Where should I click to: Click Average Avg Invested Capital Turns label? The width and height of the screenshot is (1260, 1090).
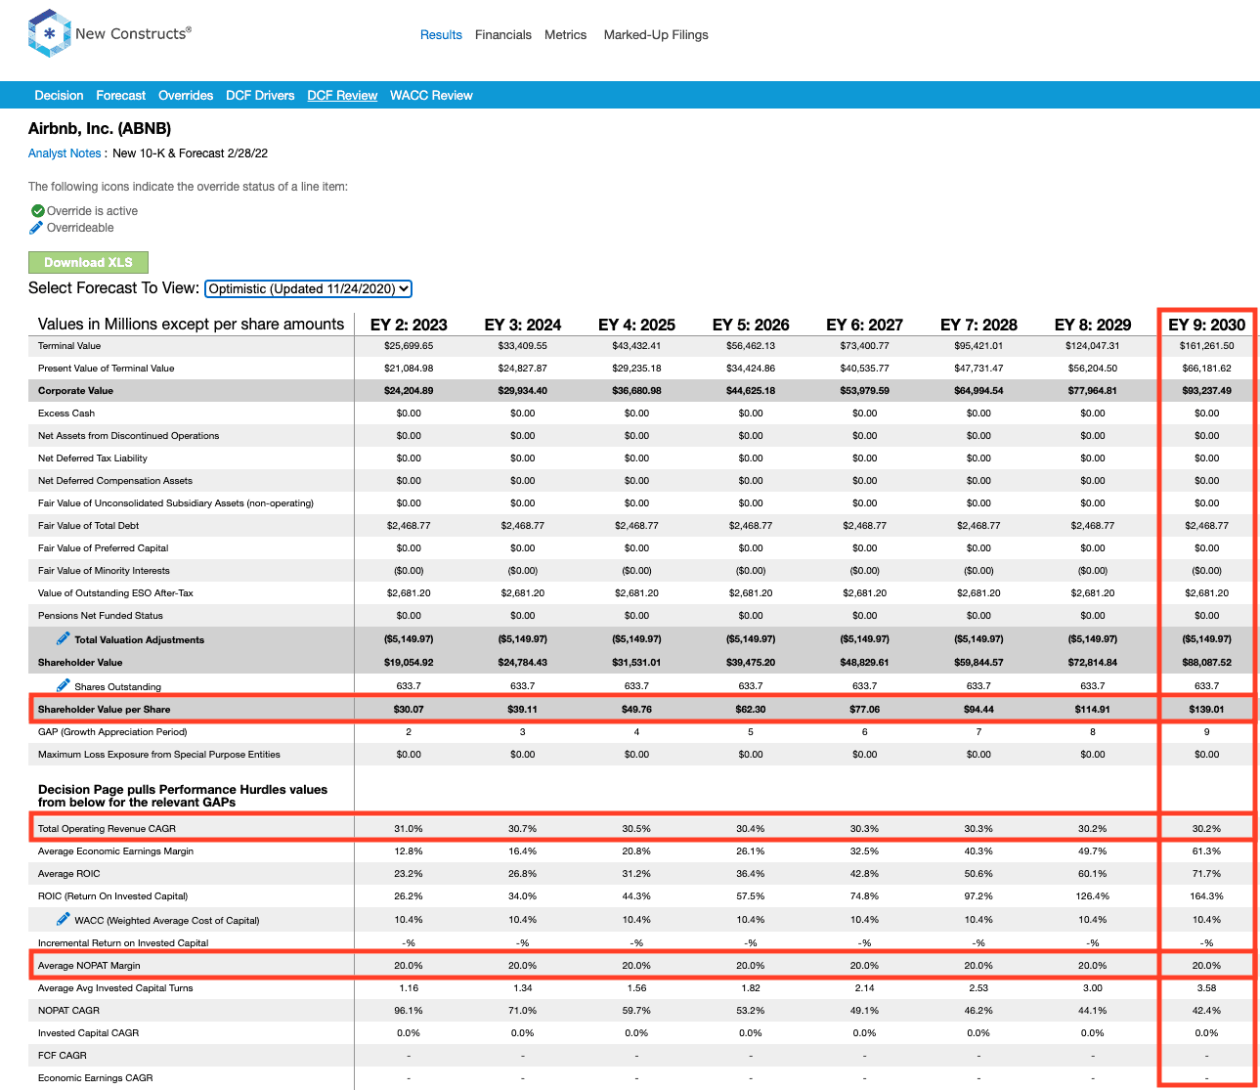click(x=115, y=988)
